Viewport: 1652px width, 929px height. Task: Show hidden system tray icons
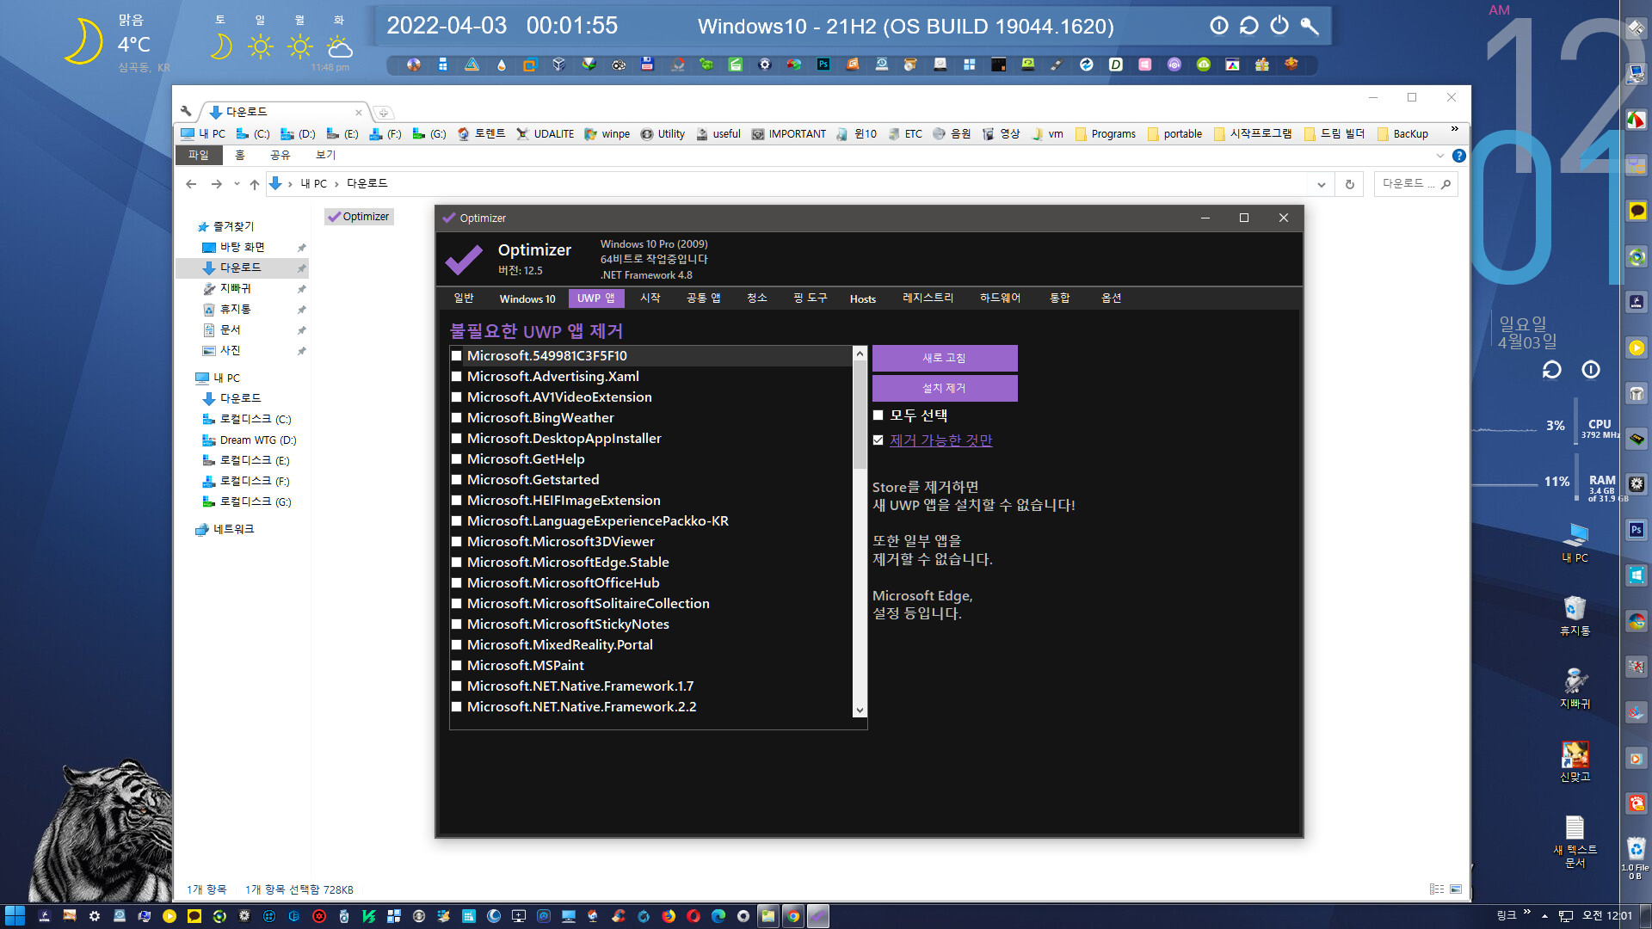pos(1544,916)
